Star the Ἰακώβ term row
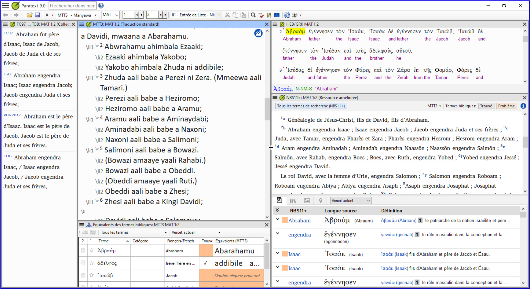 point(92,275)
